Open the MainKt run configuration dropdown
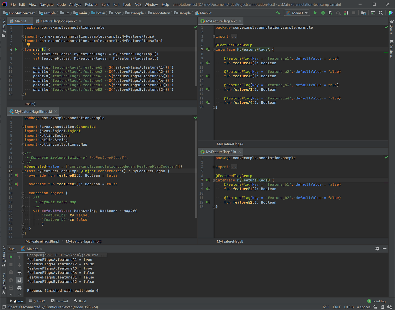395x310 pixels. pyautogui.click(x=297, y=13)
